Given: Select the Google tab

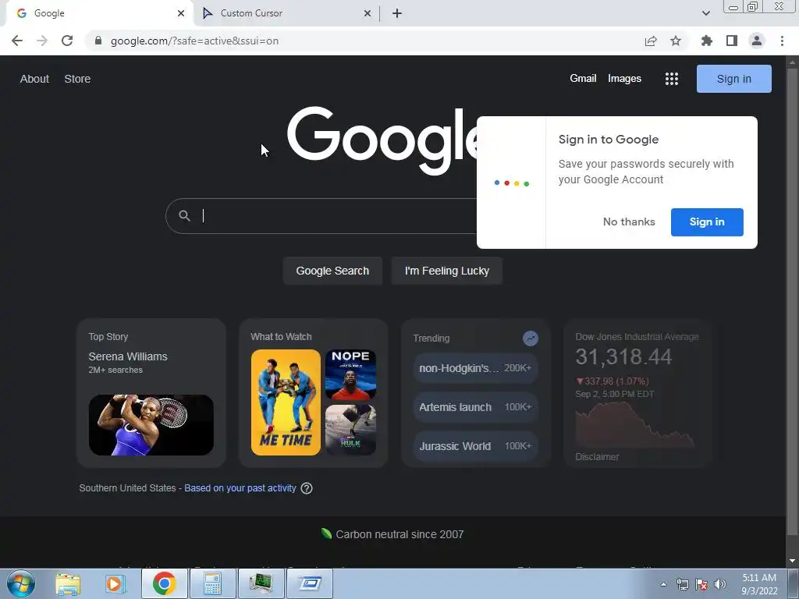Looking at the screenshot, I should (99, 13).
